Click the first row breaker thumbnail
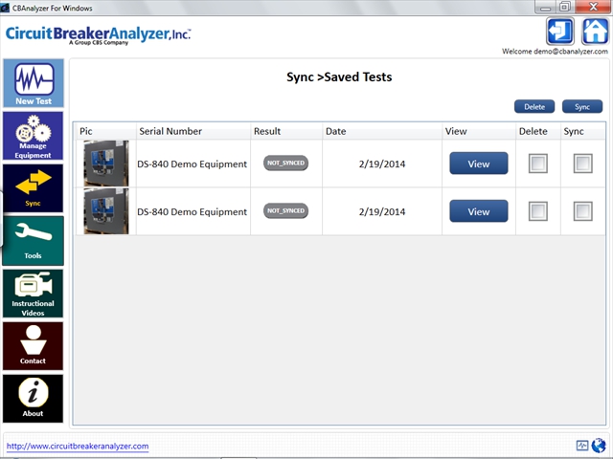Viewport: 613px width, 459px height. 106,164
